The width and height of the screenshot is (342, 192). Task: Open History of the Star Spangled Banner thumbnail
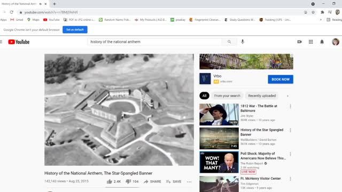[x=219, y=138]
